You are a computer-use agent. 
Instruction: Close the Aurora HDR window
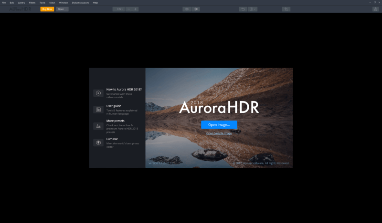coord(379,2)
